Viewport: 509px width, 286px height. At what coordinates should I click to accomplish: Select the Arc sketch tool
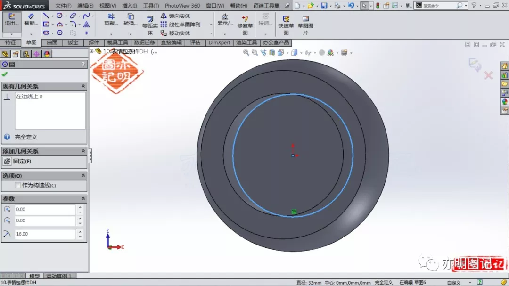tap(60, 25)
